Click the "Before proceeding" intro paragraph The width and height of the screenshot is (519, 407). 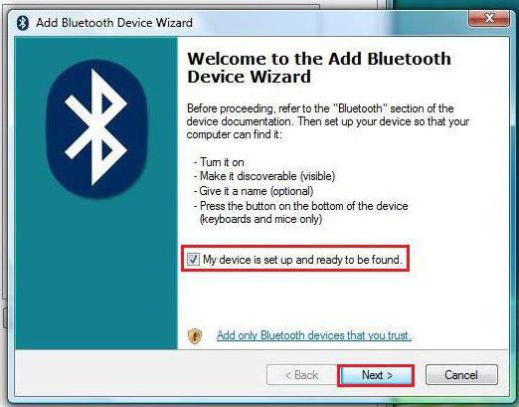pyautogui.click(x=328, y=121)
